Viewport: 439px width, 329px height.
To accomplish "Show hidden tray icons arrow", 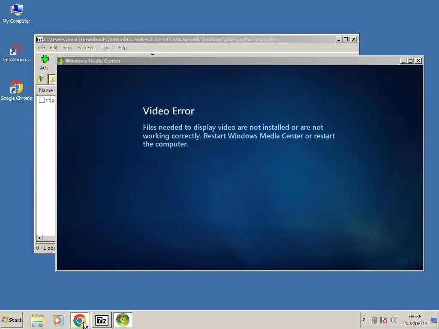I will 364,320.
